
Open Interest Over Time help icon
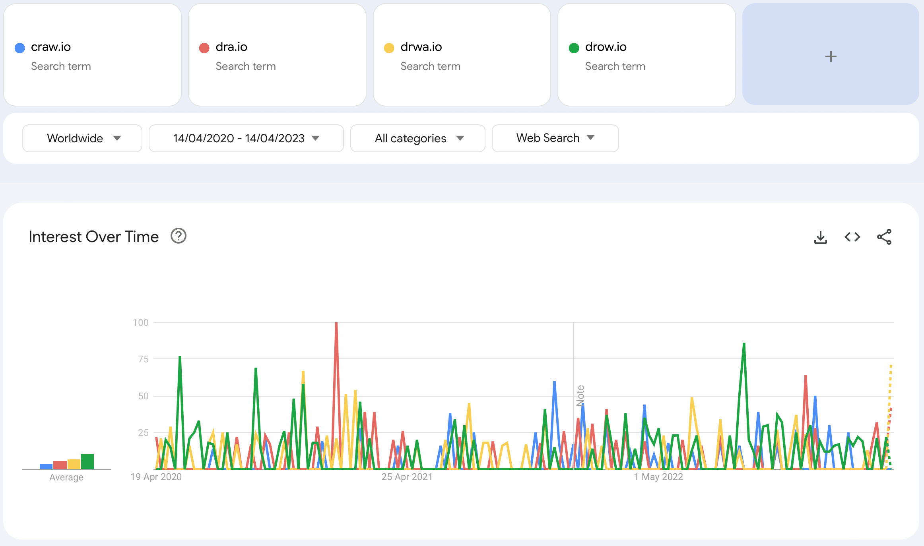pyautogui.click(x=179, y=236)
